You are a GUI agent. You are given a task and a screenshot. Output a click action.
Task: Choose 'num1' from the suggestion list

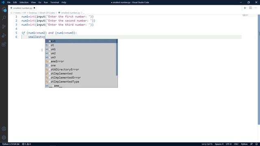pos(80,49)
